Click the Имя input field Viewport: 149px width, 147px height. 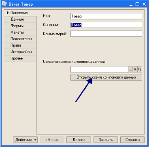(106, 16)
